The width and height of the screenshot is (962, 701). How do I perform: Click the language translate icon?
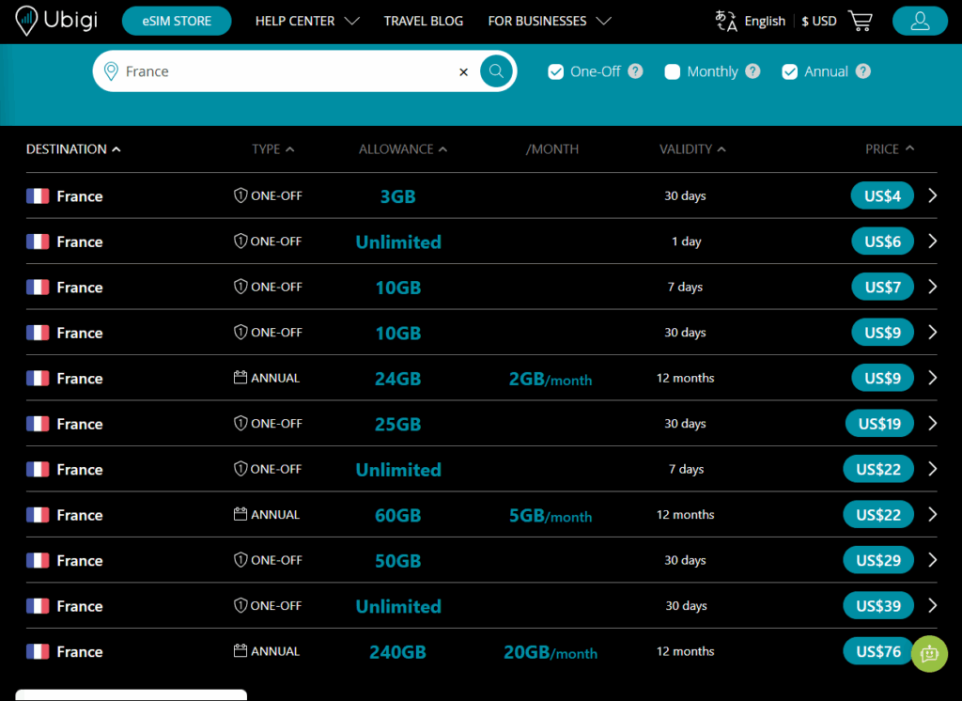pyautogui.click(x=726, y=21)
